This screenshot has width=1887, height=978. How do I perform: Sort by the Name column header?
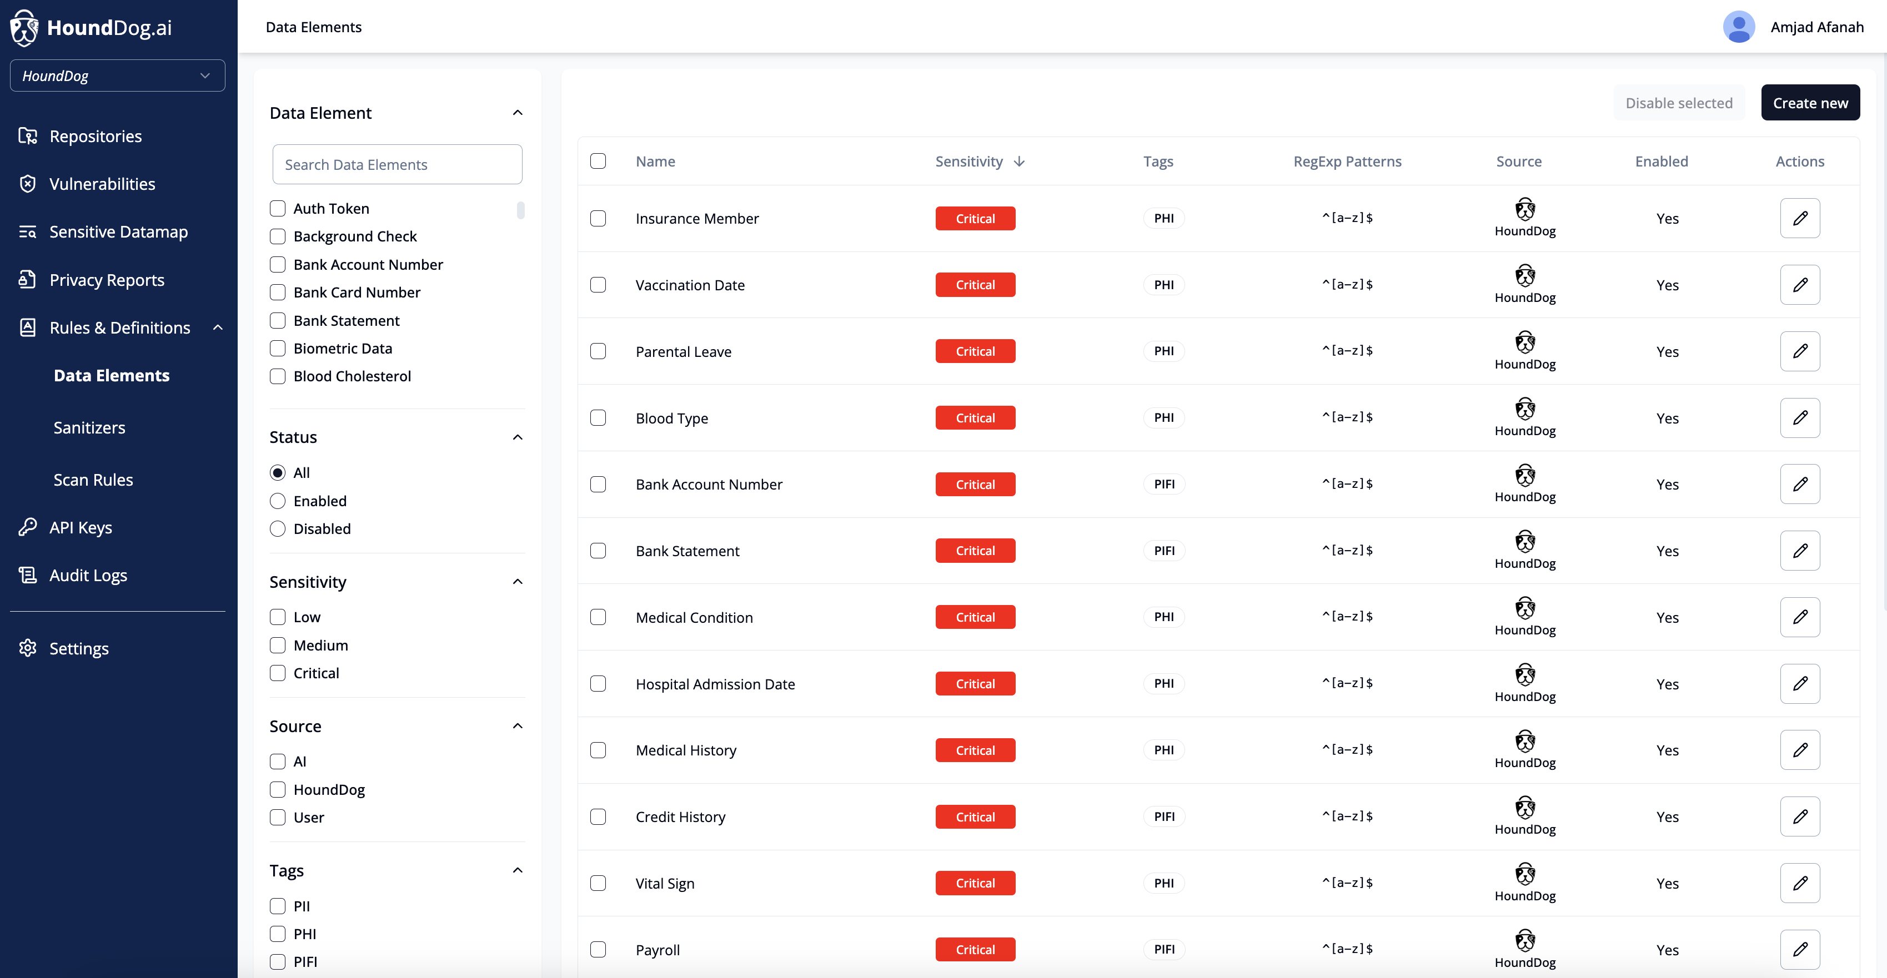click(x=655, y=161)
